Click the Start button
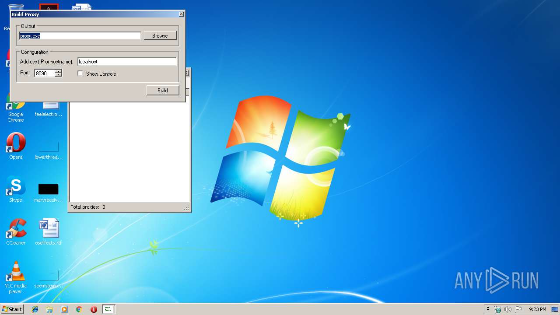 click(x=12, y=309)
